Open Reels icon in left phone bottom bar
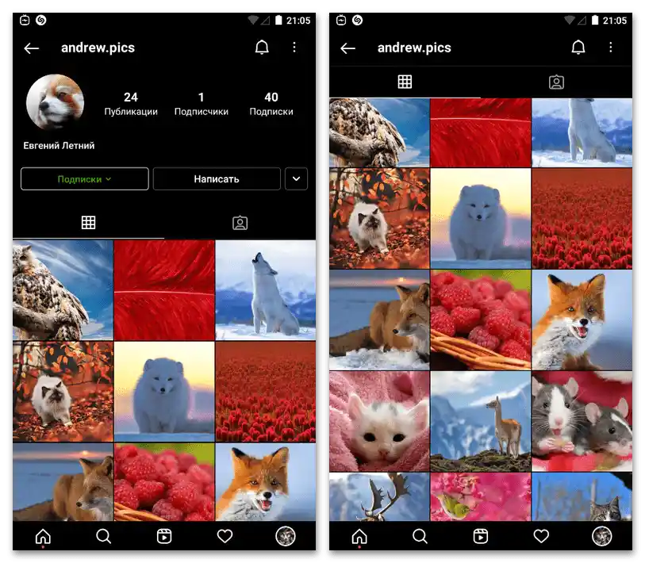 pyautogui.click(x=164, y=537)
